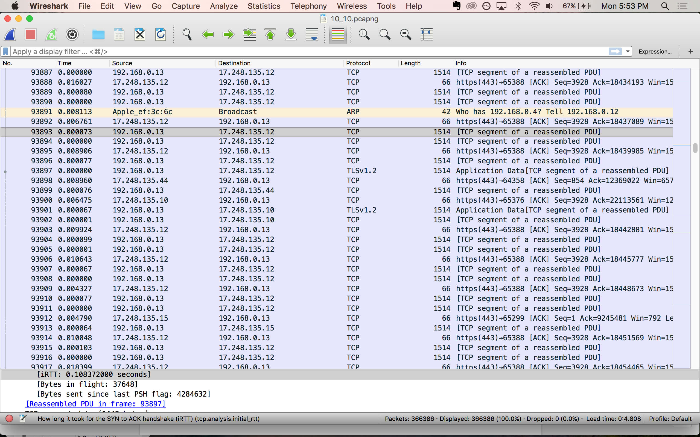
Task: Restart current capture with green fin icon
Action: click(51, 35)
